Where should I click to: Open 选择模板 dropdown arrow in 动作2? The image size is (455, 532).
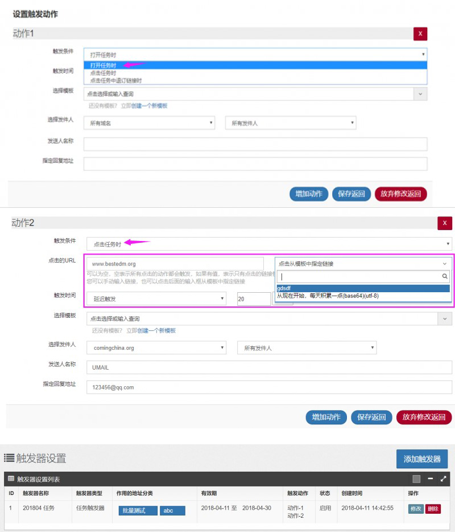445,318
